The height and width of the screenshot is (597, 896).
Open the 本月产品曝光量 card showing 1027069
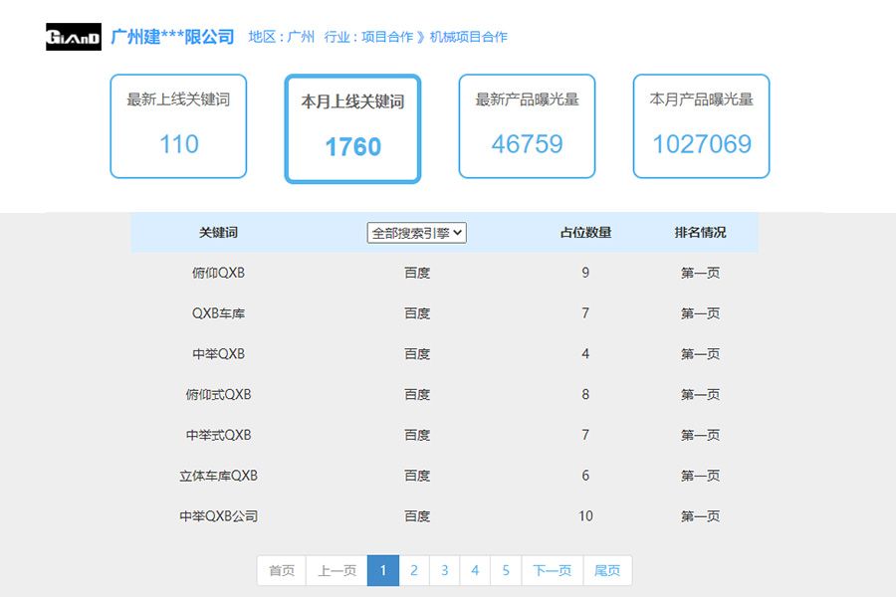pos(701,125)
